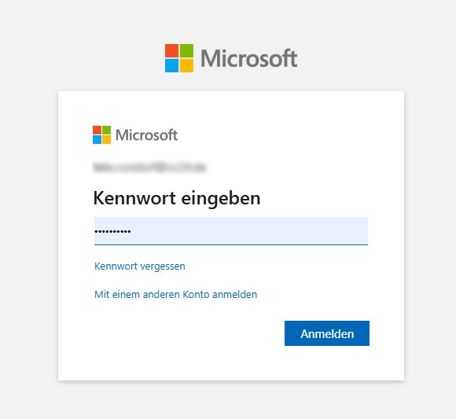This screenshot has height=419, width=456.
Task: Click the yellow square in the large top Microsoft logo
Action: tap(186, 65)
